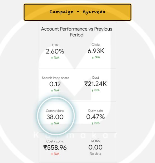Select the Conv. rate value 0.47%
This screenshot has height=163, width=155.
(x=96, y=117)
